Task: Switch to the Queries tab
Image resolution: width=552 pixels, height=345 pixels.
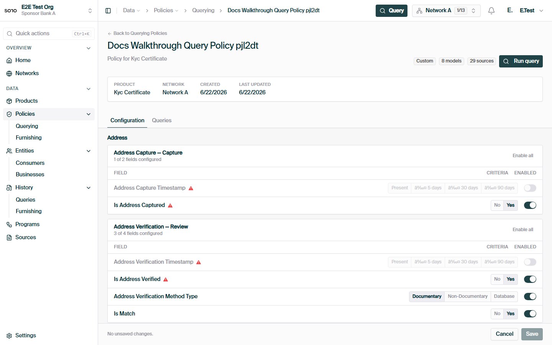Action: (162, 120)
